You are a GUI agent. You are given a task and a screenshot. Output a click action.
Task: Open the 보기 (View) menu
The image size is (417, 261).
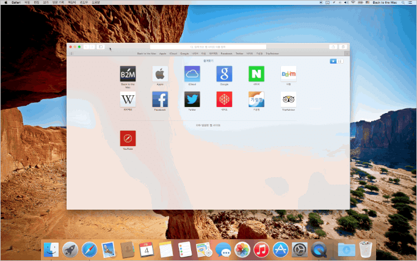pos(46,2)
